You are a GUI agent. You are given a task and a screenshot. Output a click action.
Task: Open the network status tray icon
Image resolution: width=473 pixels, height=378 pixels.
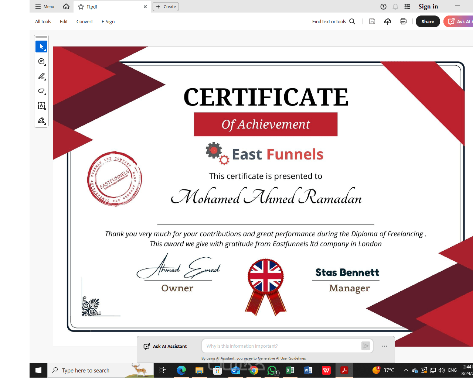point(433,370)
